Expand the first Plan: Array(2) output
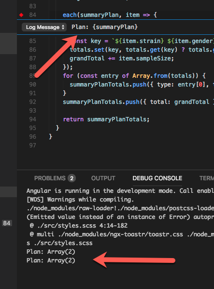Screen dimensions: 214x289 click(x=51, y=252)
